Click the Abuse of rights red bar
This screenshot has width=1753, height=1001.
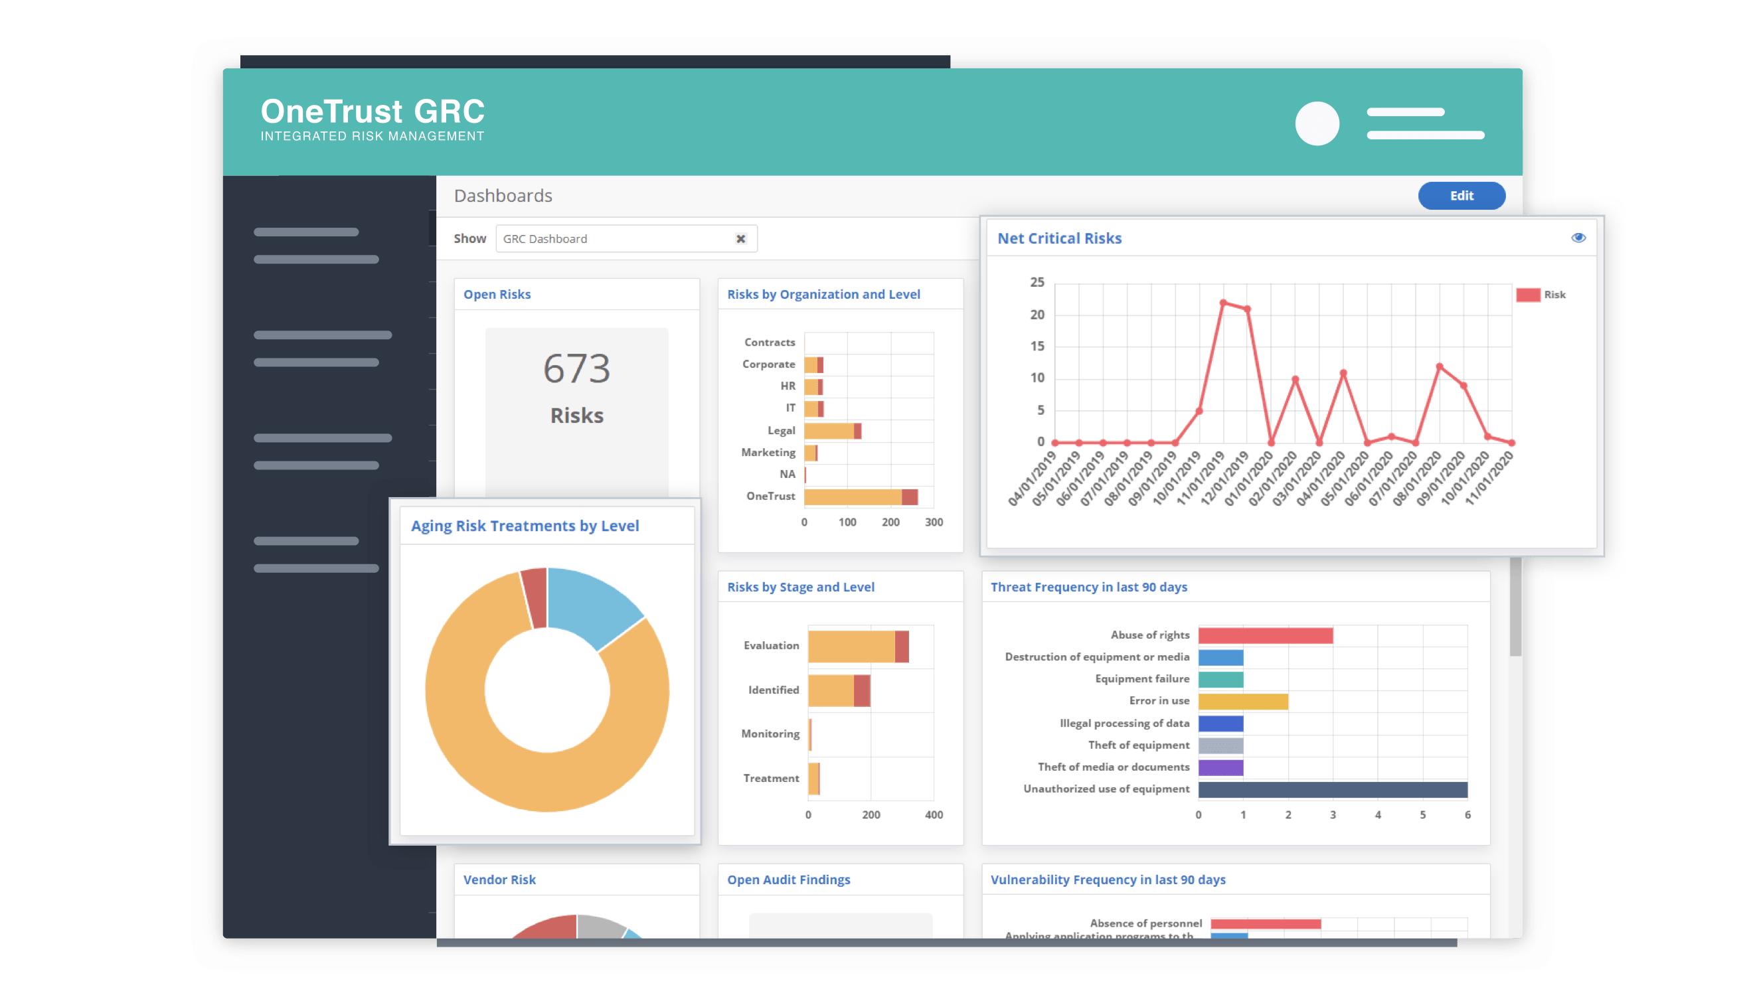tap(1265, 635)
